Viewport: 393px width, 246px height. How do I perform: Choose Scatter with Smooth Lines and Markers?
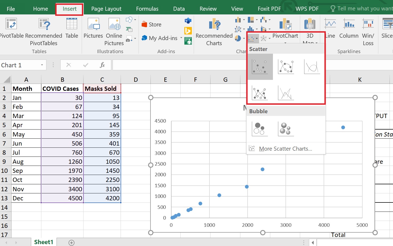[286, 67]
